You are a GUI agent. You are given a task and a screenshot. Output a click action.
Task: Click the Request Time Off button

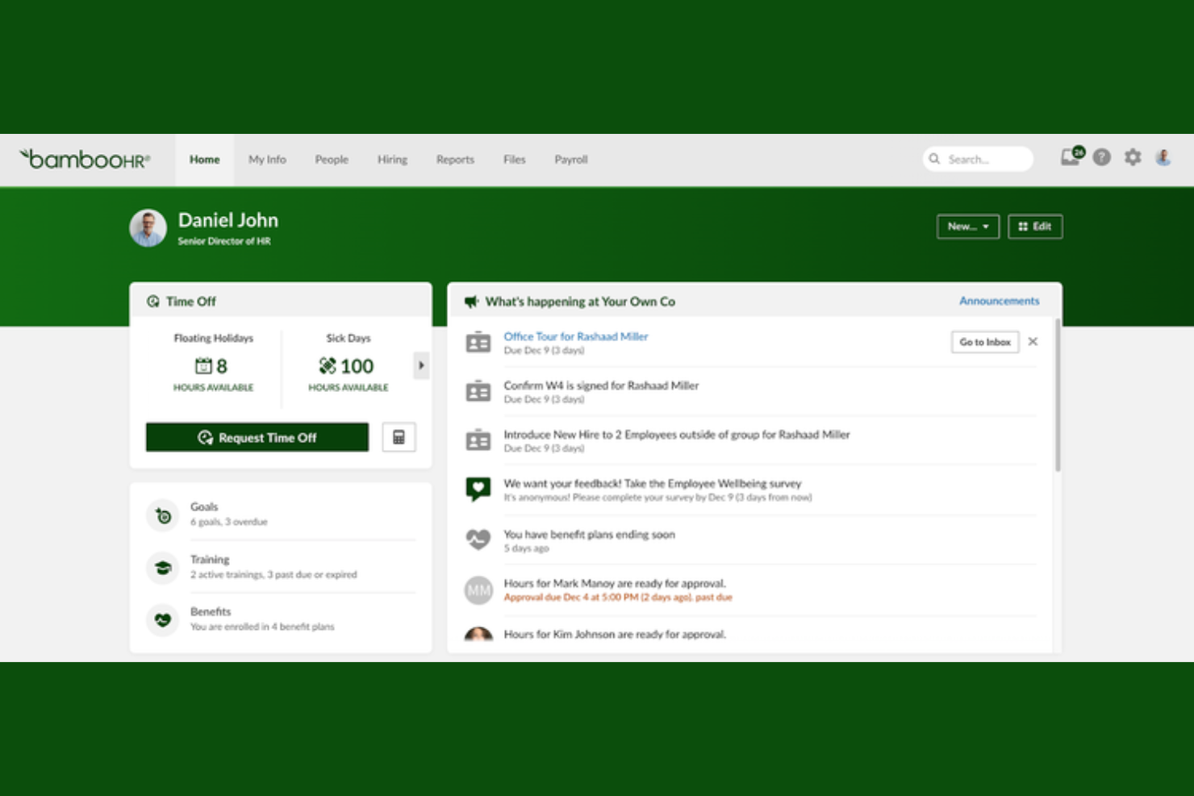click(257, 437)
